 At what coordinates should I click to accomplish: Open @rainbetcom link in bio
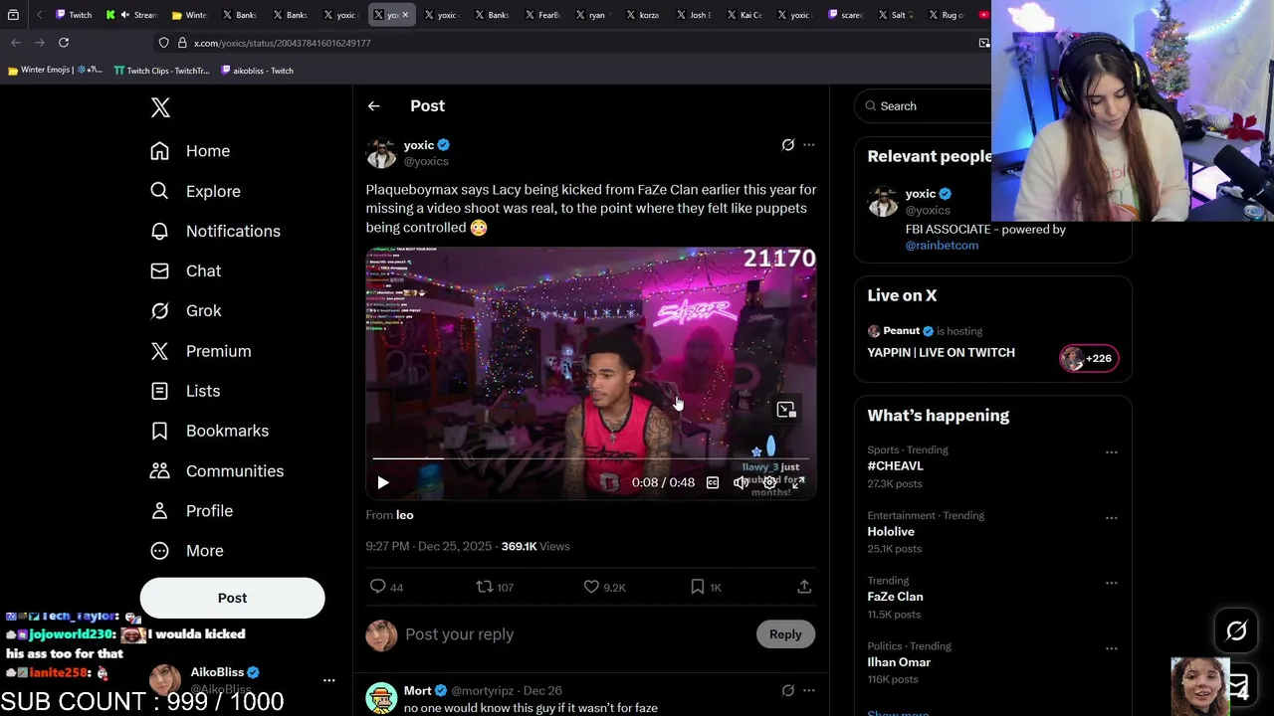click(942, 246)
